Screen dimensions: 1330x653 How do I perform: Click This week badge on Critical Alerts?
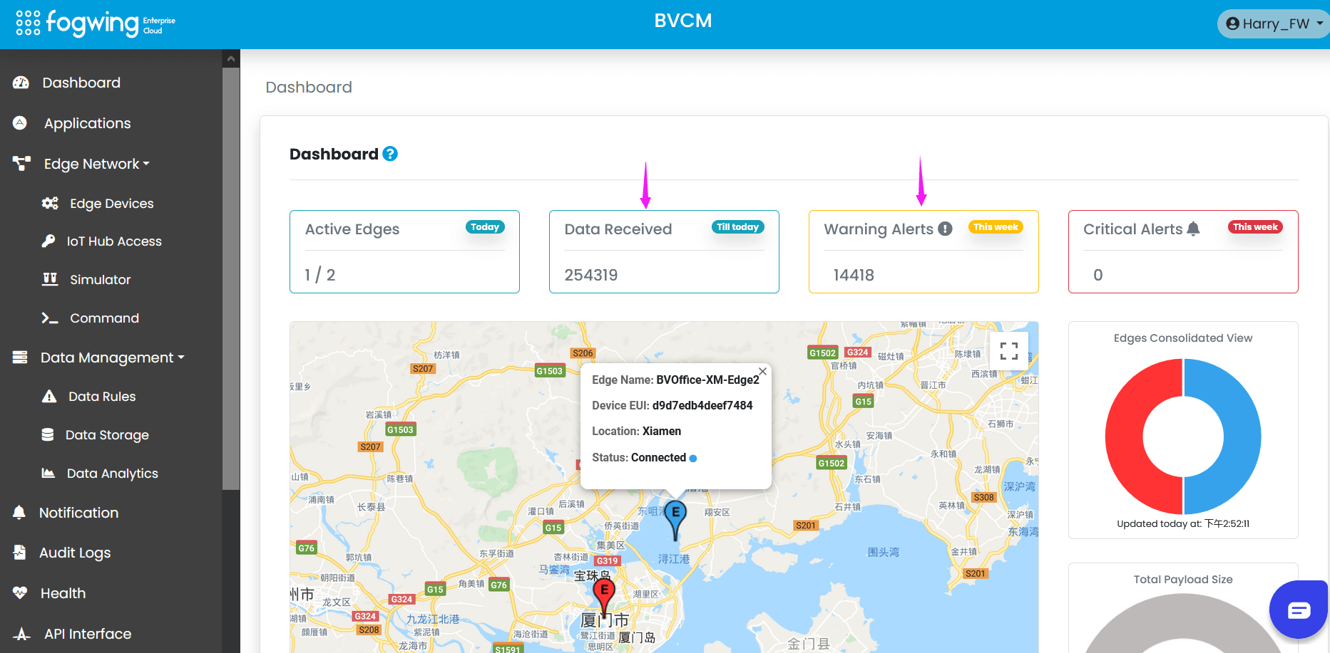1255,227
